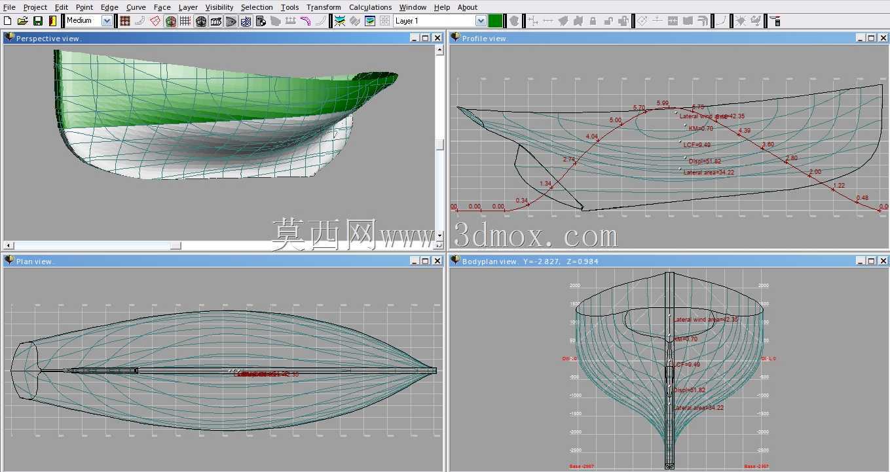Click the unlock all points padlock icon
The image size is (890, 472).
click(x=623, y=21)
